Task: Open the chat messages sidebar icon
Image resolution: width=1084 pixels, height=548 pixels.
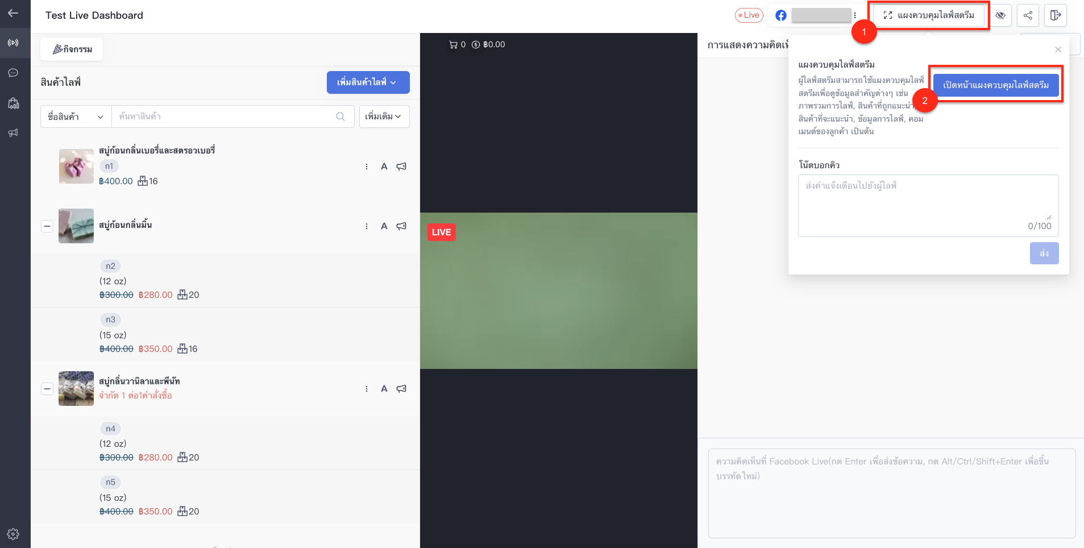Action: coord(13,73)
